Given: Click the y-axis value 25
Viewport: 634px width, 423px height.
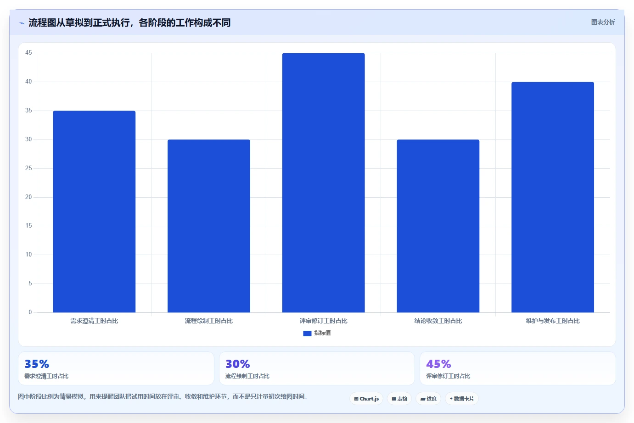Looking at the screenshot, I should 28,168.
